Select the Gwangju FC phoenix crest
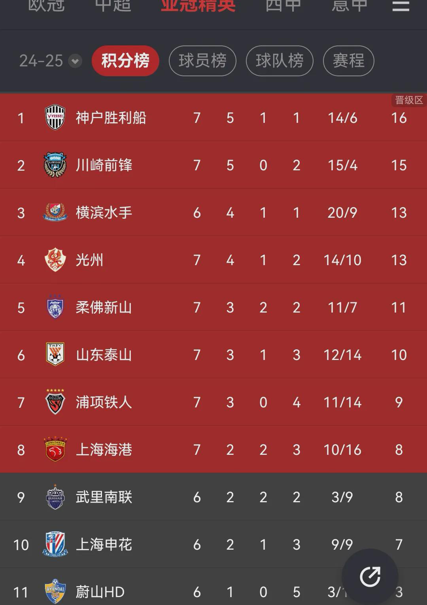 point(55,260)
